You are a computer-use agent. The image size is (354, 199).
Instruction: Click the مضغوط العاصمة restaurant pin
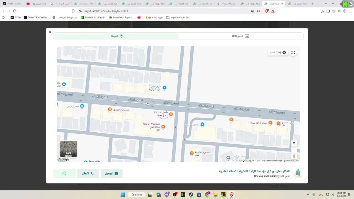(x=191, y=153)
